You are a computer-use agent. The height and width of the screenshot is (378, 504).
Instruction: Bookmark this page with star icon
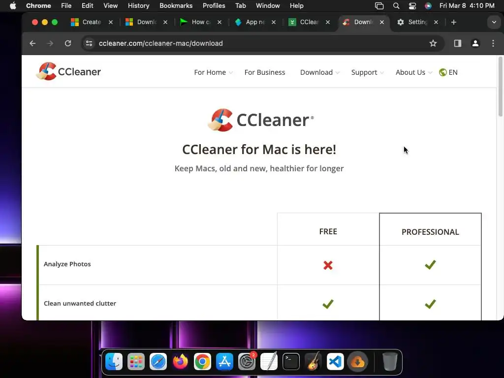433,43
